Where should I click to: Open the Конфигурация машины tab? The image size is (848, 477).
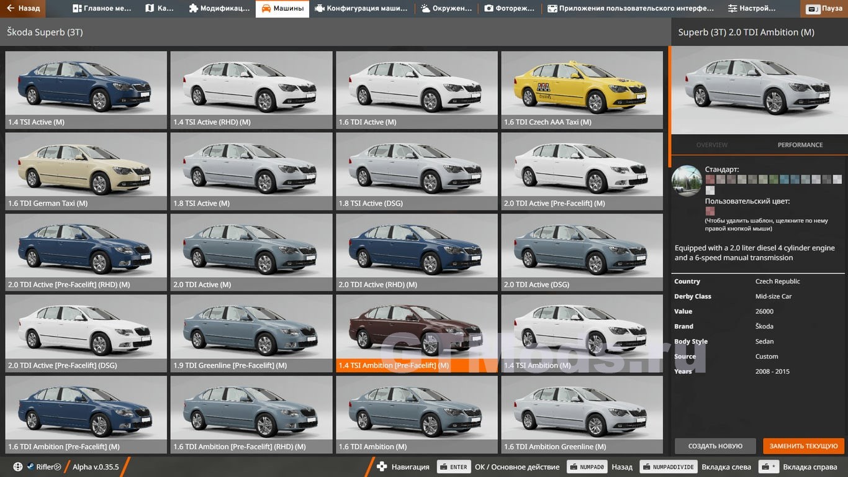tap(361, 9)
